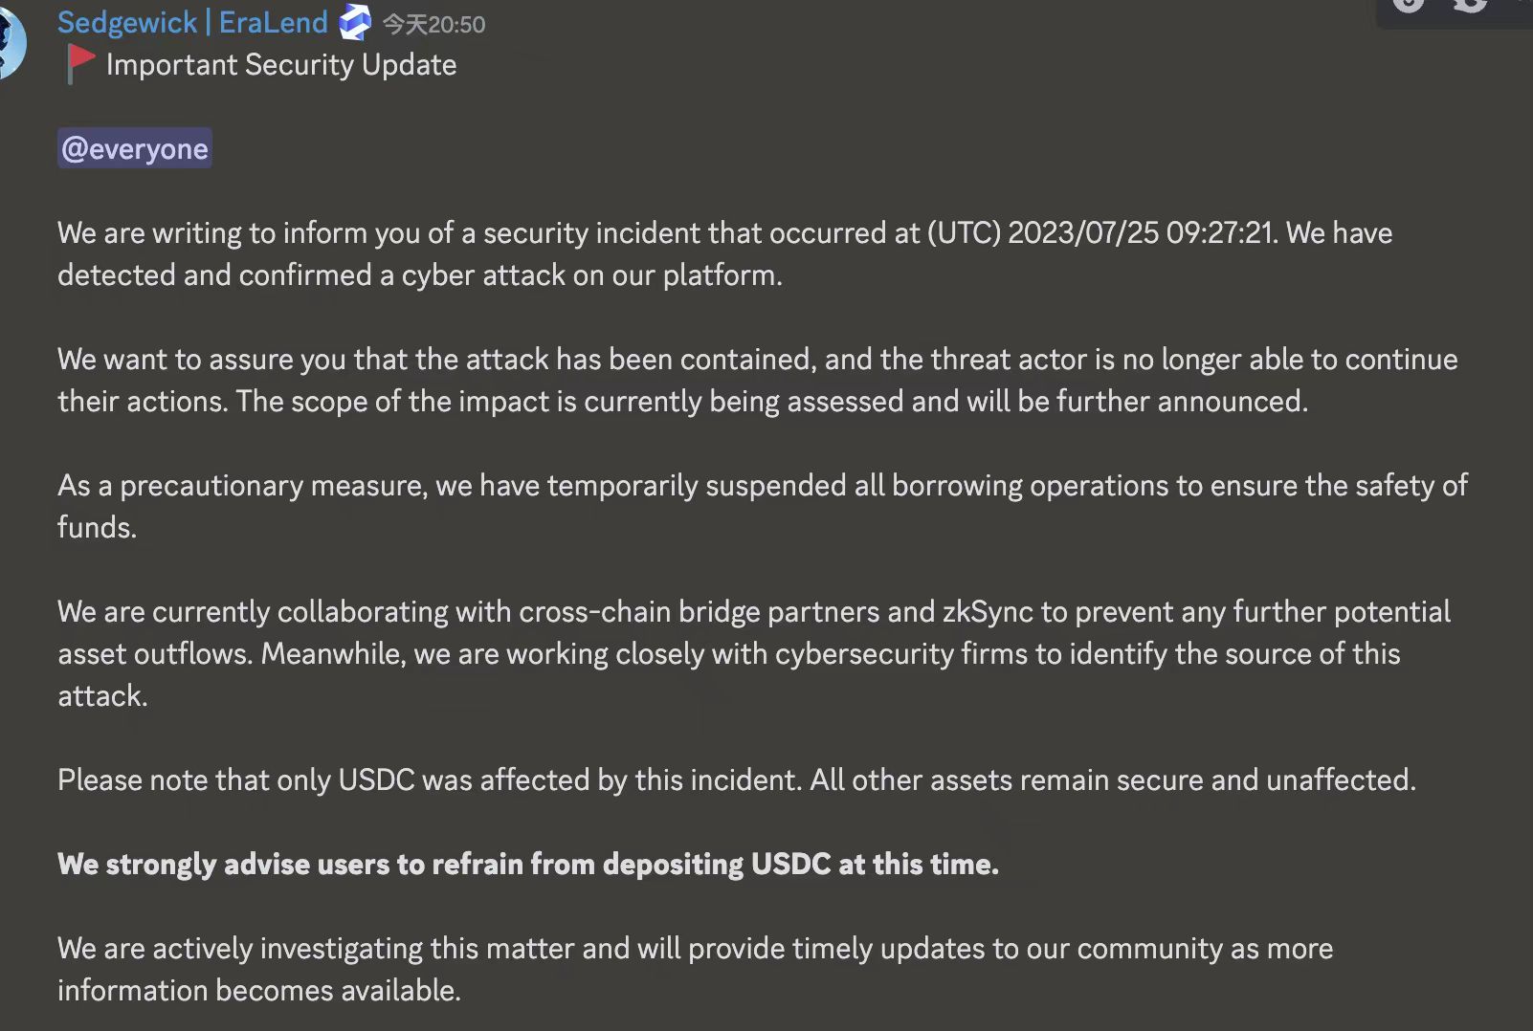Click the 今天20:50 timestamp
The image size is (1533, 1031).
click(431, 24)
